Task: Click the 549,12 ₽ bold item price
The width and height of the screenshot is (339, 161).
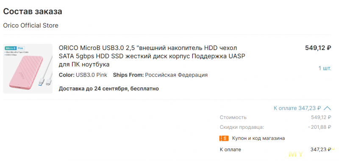Action: coord(318,48)
